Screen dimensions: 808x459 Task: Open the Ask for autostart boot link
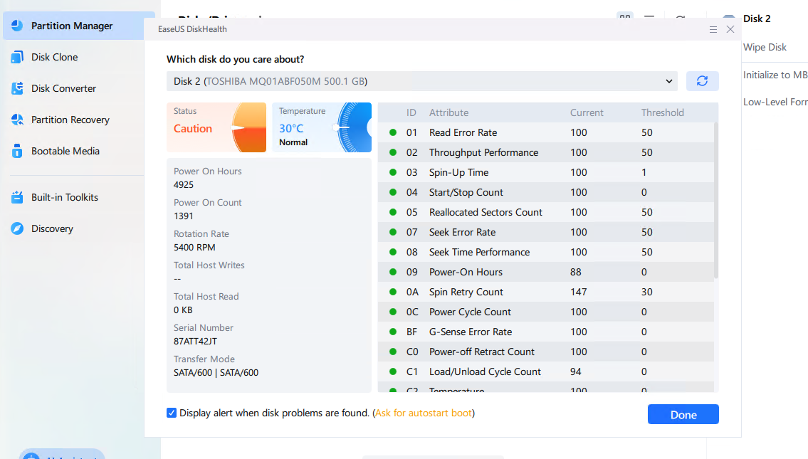click(x=423, y=413)
